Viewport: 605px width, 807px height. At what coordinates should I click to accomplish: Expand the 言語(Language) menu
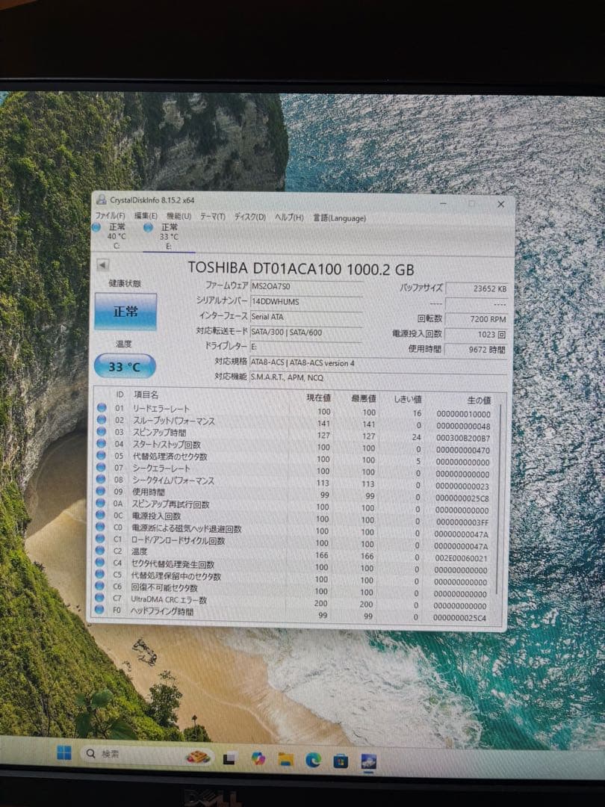(339, 218)
